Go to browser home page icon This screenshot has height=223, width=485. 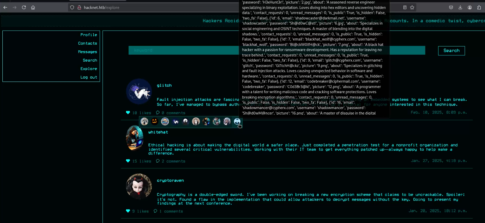click(x=33, y=8)
